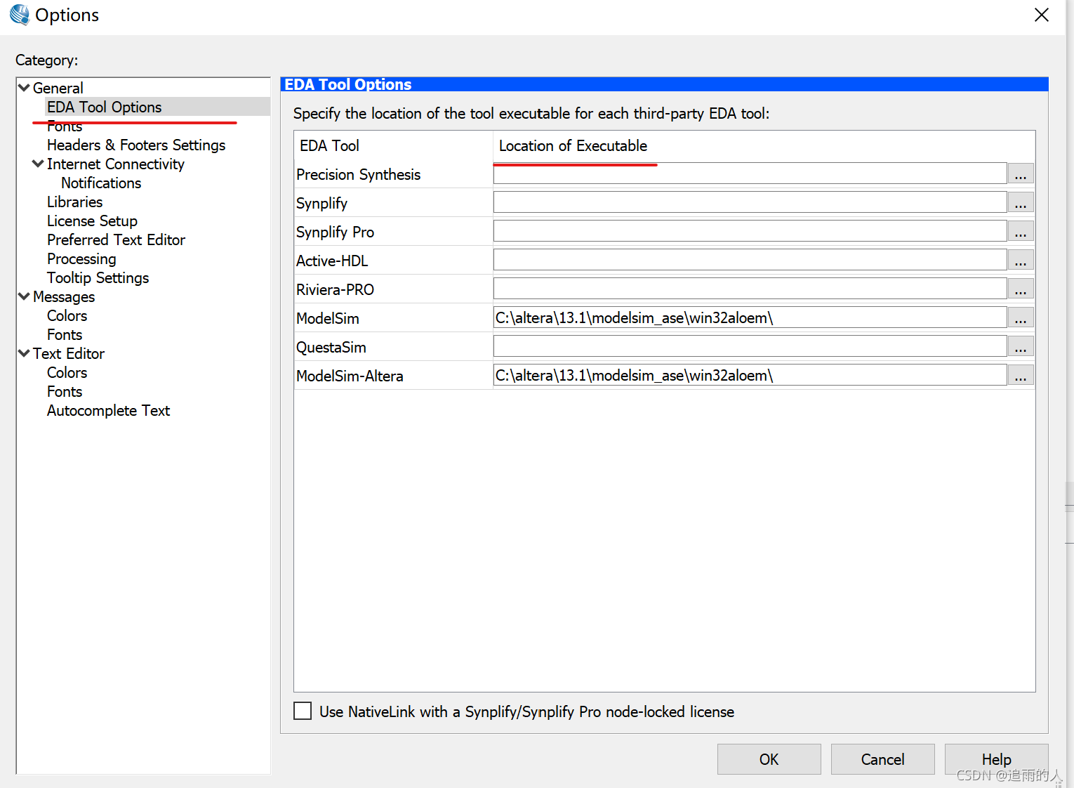The width and height of the screenshot is (1074, 788).
Task: Select the Messages category label
Action: (x=64, y=296)
